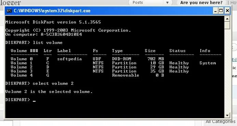Click the scrollbar down arrow in console
The height and width of the screenshot is (126, 237).
[227, 115]
